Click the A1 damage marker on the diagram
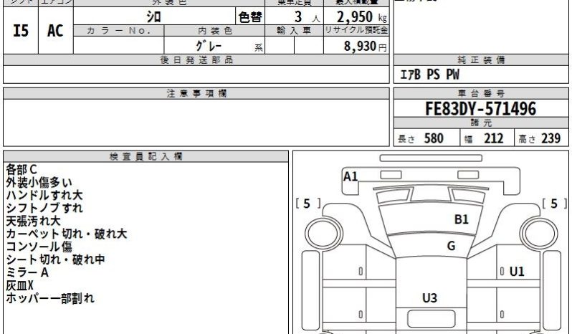 tap(351, 176)
